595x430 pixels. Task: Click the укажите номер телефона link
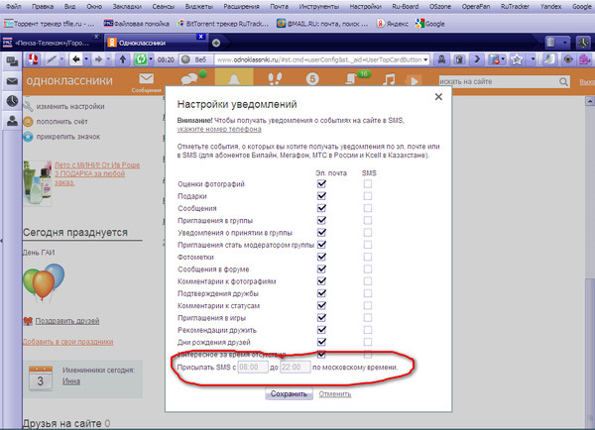click(x=219, y=130)
